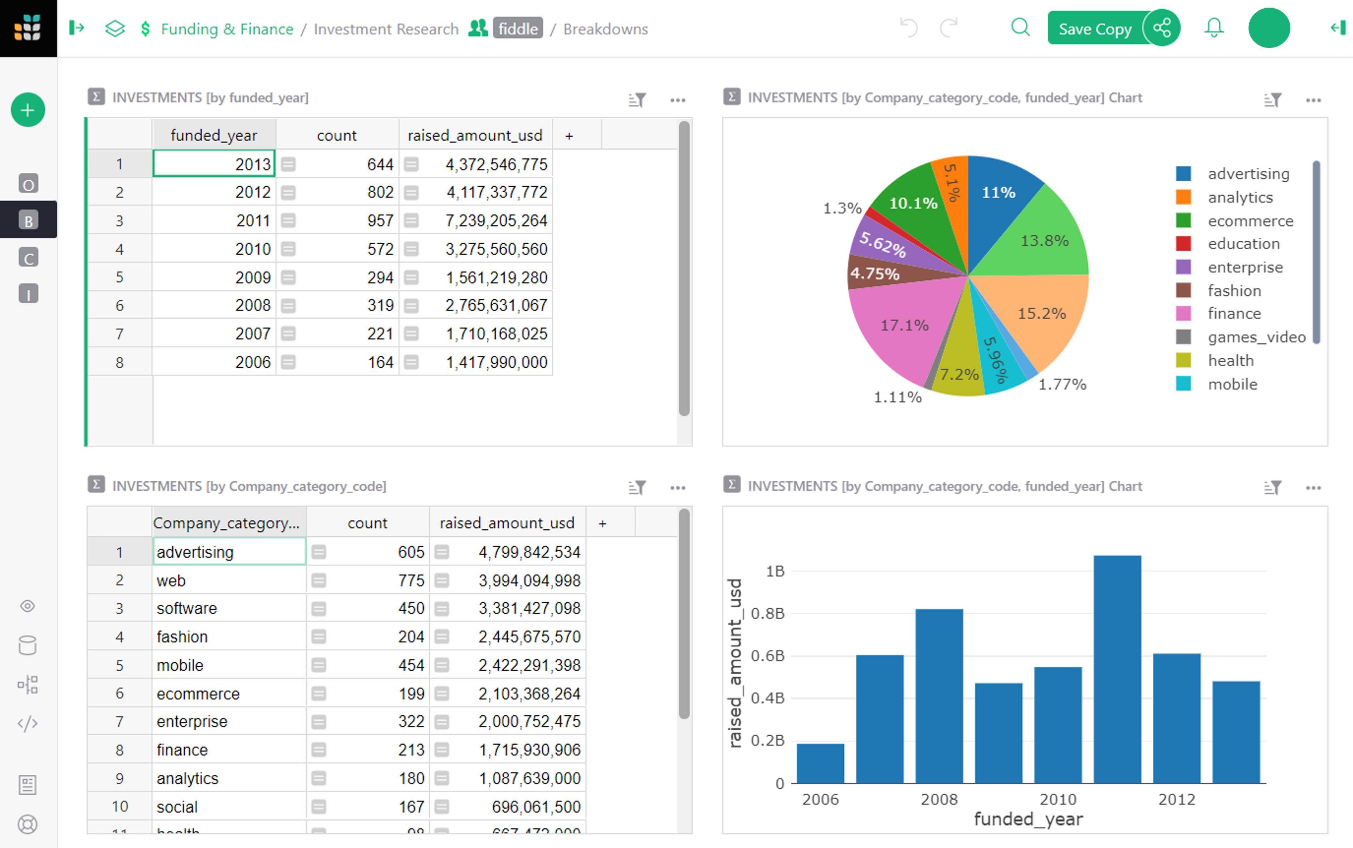This screenshot has height=848, width=1353.
Task: Open three-dot menu for the funded_year table
Action: [678, 100]
